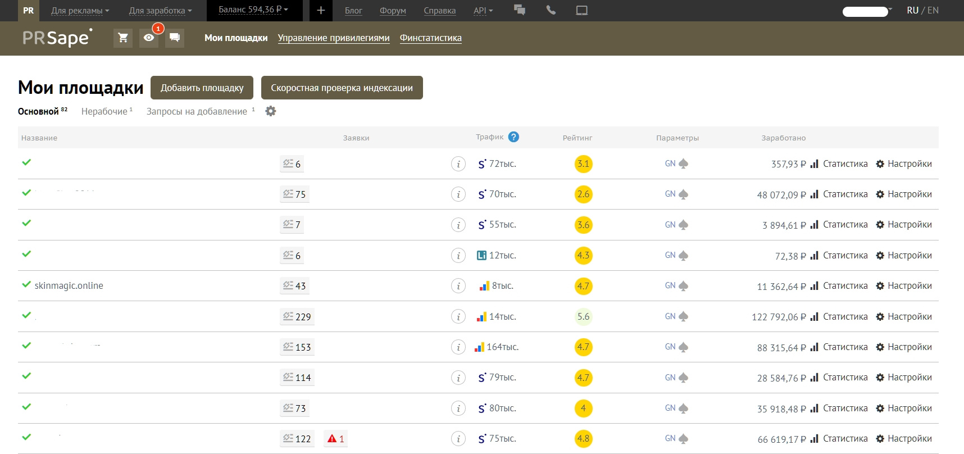The height and width of the screenshot is (454, 964).
Task: Click 'Добавить площадку' button
Action: [x=202, y=88]
